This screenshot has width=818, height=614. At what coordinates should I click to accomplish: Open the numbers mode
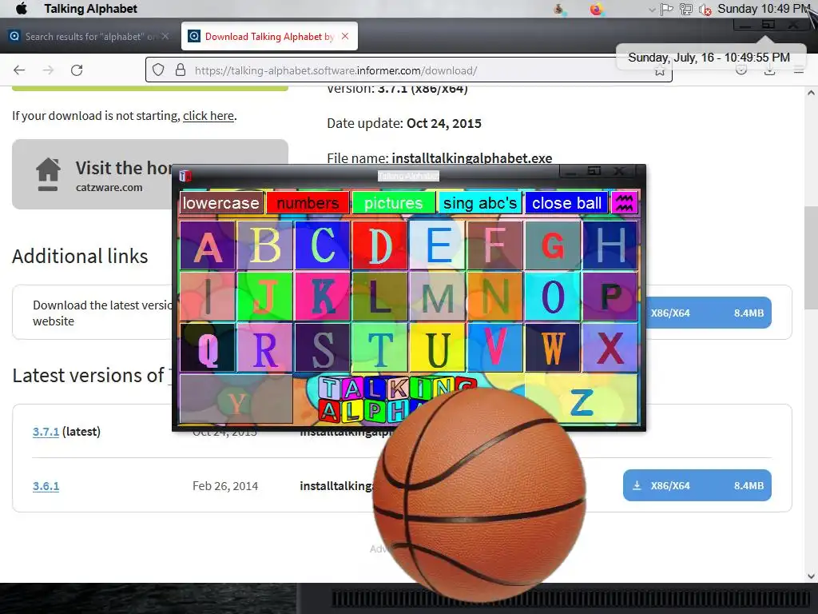pos(308,203)
